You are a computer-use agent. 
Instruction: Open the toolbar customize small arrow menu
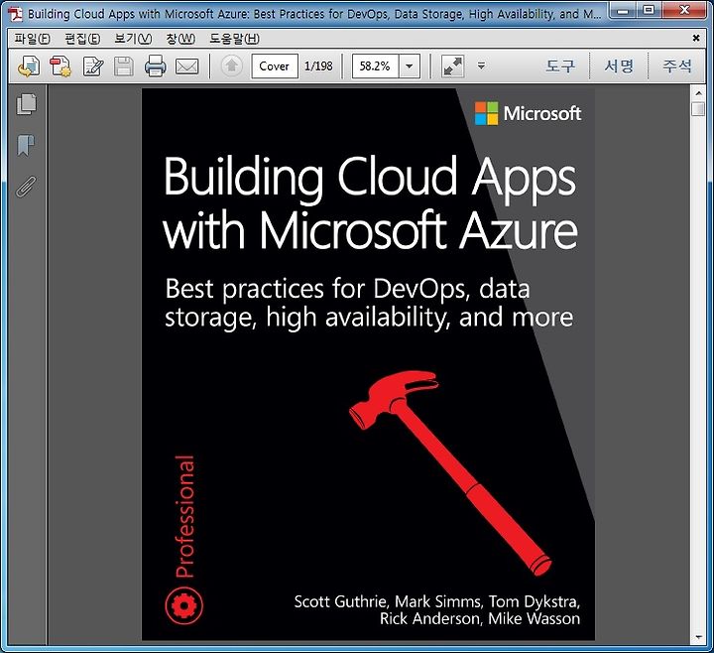click(x=481, y=66)
